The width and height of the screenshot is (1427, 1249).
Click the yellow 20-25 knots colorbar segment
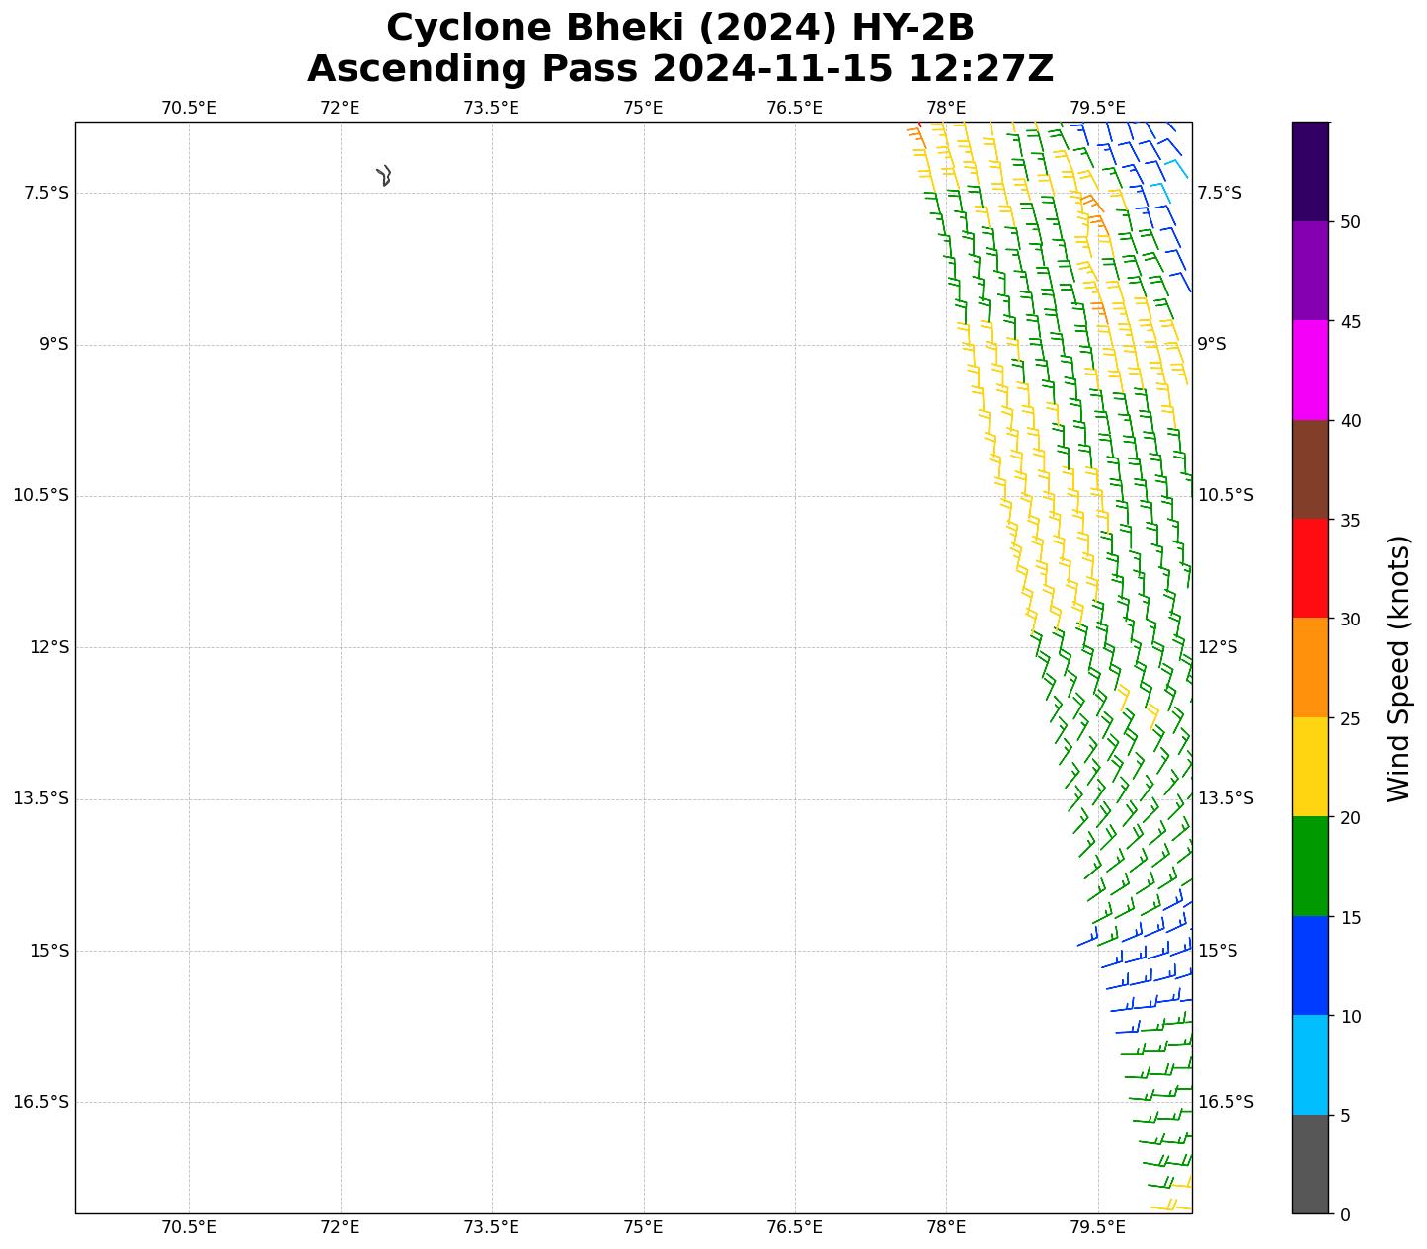pyautogui.click(x=1310, y=767)
